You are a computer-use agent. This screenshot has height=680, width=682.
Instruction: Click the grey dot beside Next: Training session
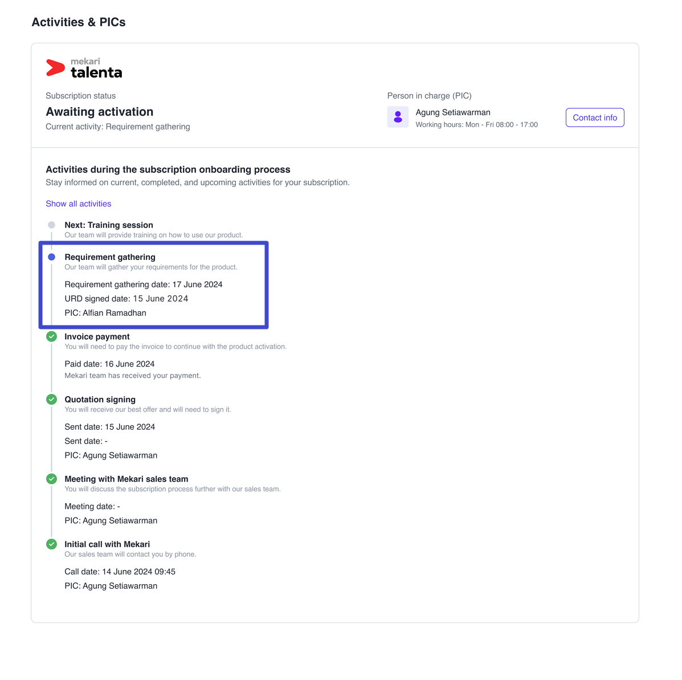[x=52, y=225]
